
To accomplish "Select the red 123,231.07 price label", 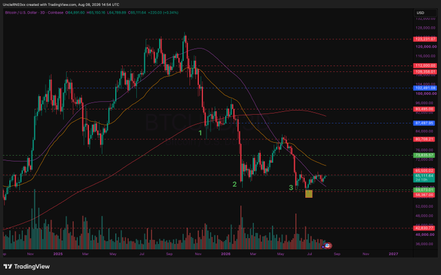I will [x=425, y=40].
